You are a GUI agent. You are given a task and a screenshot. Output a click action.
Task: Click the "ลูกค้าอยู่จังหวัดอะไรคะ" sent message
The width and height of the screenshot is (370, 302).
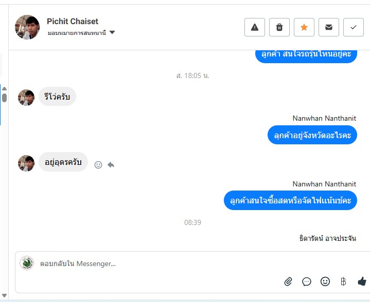coord(312,135)
